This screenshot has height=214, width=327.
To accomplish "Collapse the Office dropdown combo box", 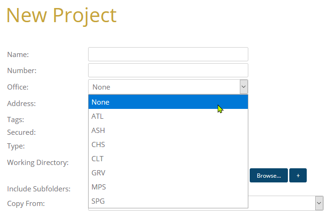I will pos(243,87).
